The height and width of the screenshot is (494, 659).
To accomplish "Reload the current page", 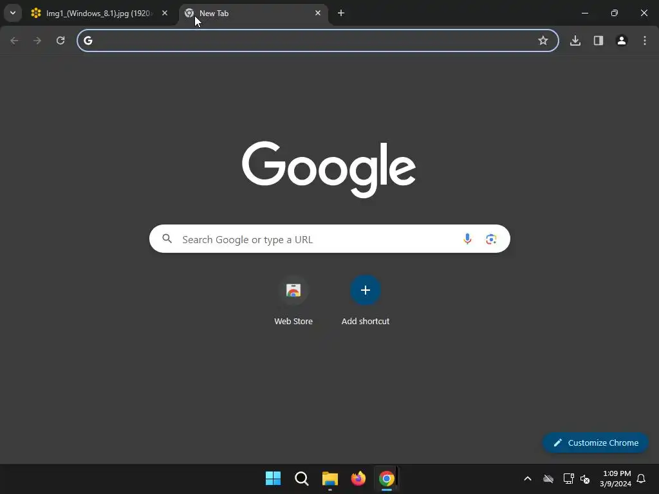I will click(60, 41).
